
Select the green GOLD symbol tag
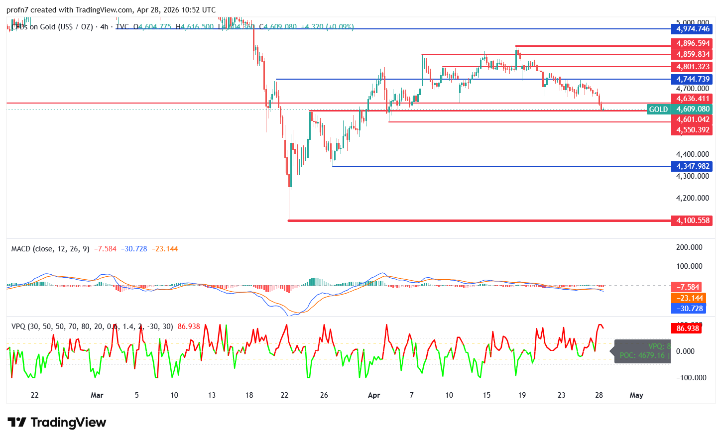click(658, 110)
